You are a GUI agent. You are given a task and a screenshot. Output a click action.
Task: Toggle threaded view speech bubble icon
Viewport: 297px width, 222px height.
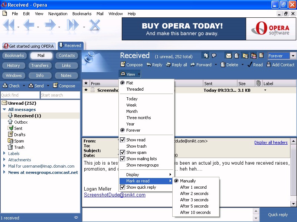click(x=214, y=55)
